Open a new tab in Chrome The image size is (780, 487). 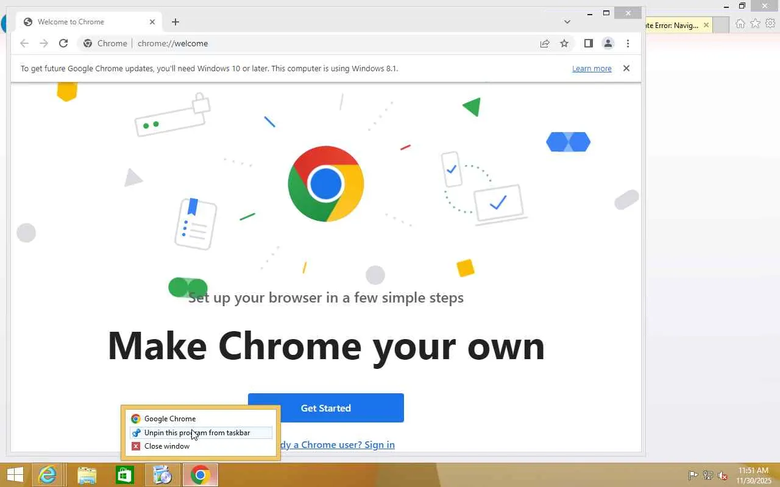click(175, 22)
